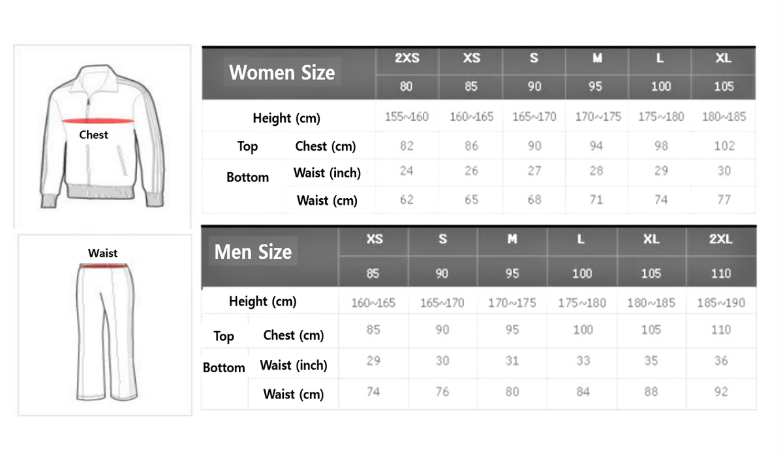The image size is (783, 457).
Task: Click the red waistband on the pants
Action: pos(103,265)
